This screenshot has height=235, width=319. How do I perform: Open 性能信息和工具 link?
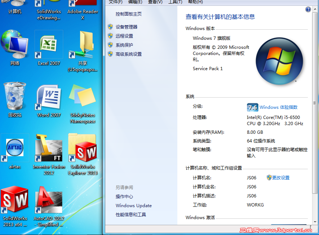(x=131, y=215)
